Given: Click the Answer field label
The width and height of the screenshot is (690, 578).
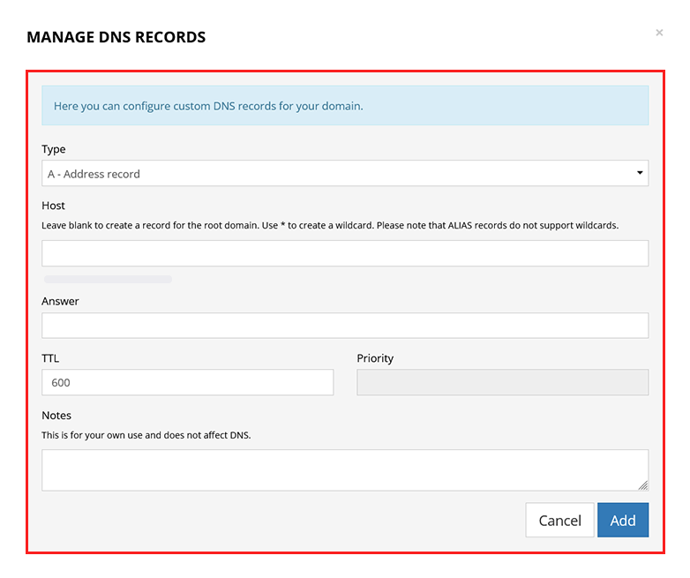Looking at the screenshot, I should coord(60,301).
